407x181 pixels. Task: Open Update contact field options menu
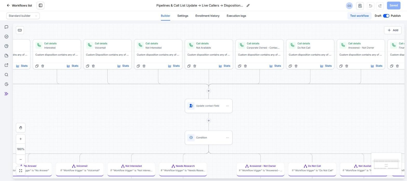227,106
